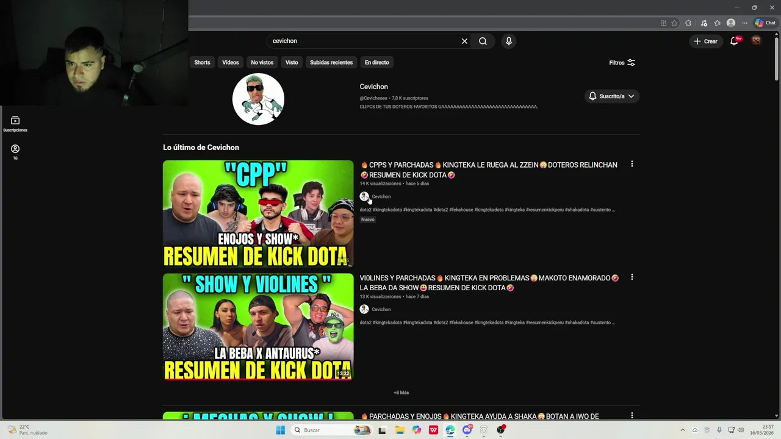
Task: Open the 'Tú' sidebar icon
Action: coord(15,152)
